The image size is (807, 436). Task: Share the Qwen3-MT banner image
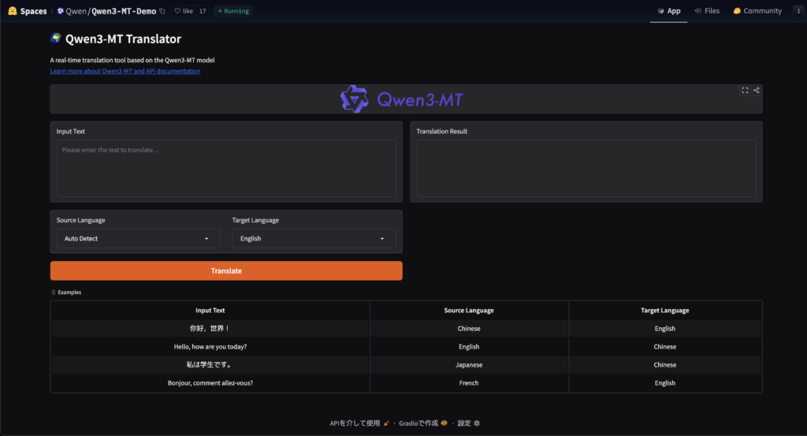point(757,90)
